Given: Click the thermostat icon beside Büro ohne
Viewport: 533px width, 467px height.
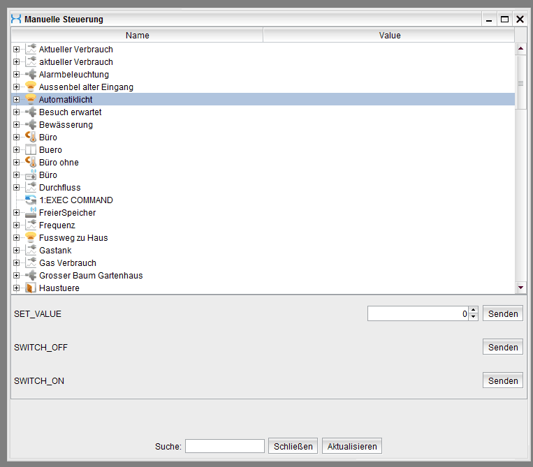Looking at the screenshot, I should tap(30, 163).
